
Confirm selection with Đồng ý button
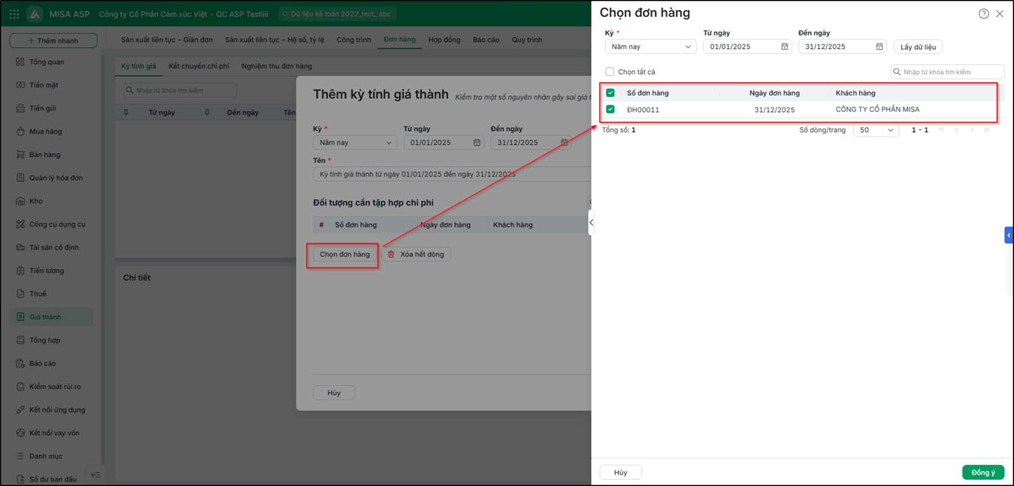(983, 473)
